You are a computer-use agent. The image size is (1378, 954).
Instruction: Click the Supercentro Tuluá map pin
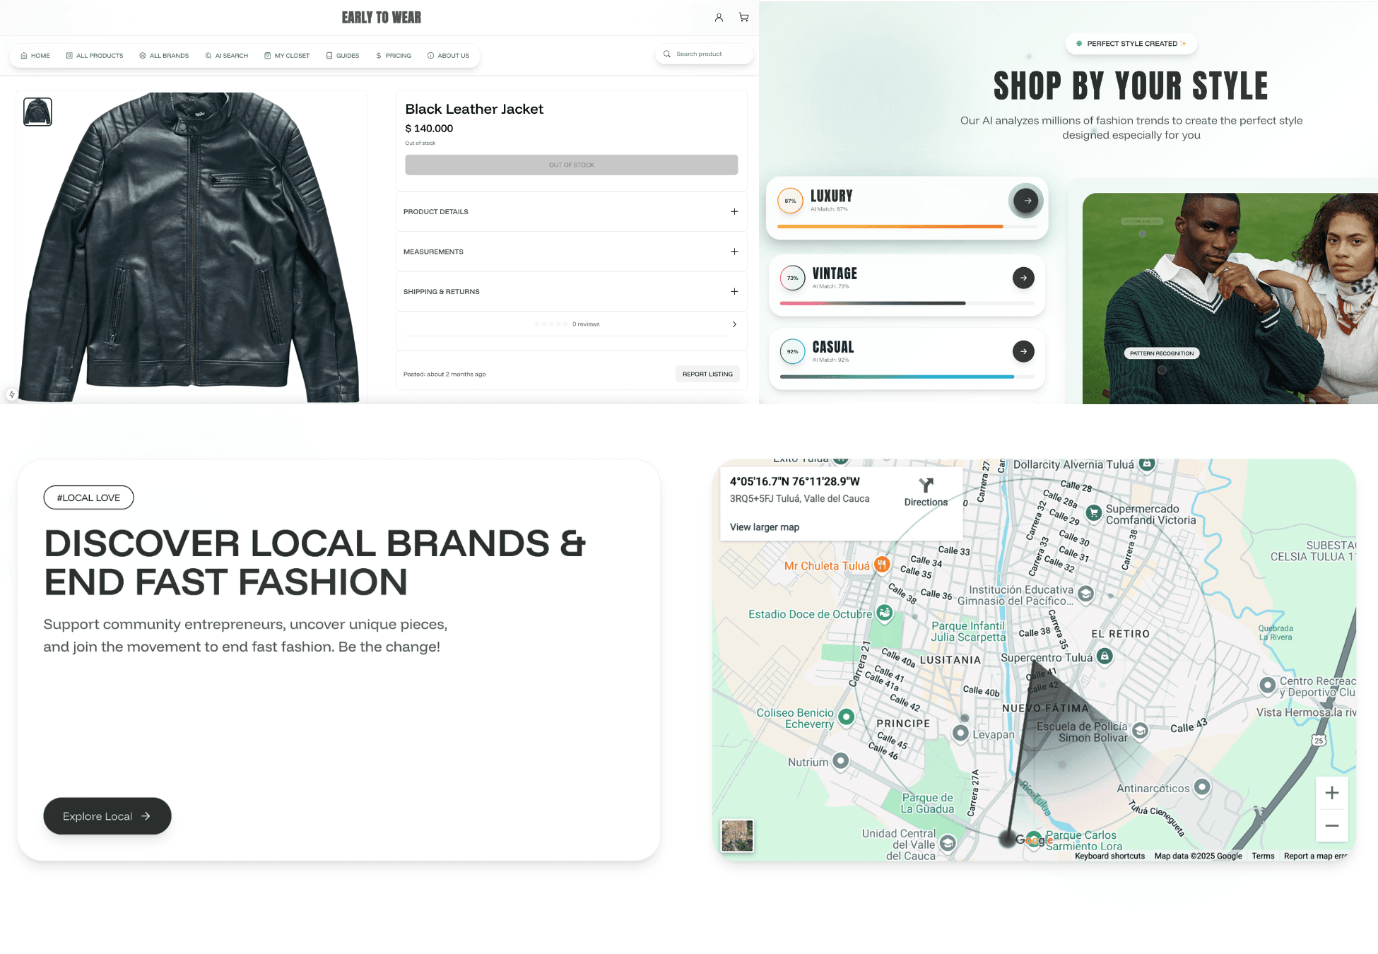1105,656
